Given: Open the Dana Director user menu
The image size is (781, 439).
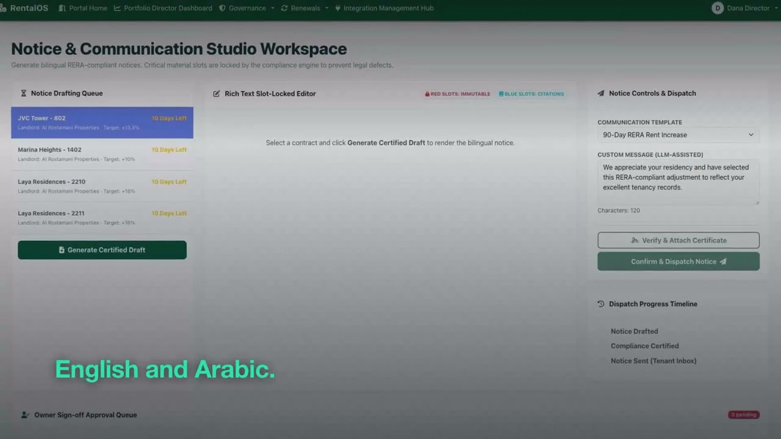Looking at the screenshot, I should [745, 8].
